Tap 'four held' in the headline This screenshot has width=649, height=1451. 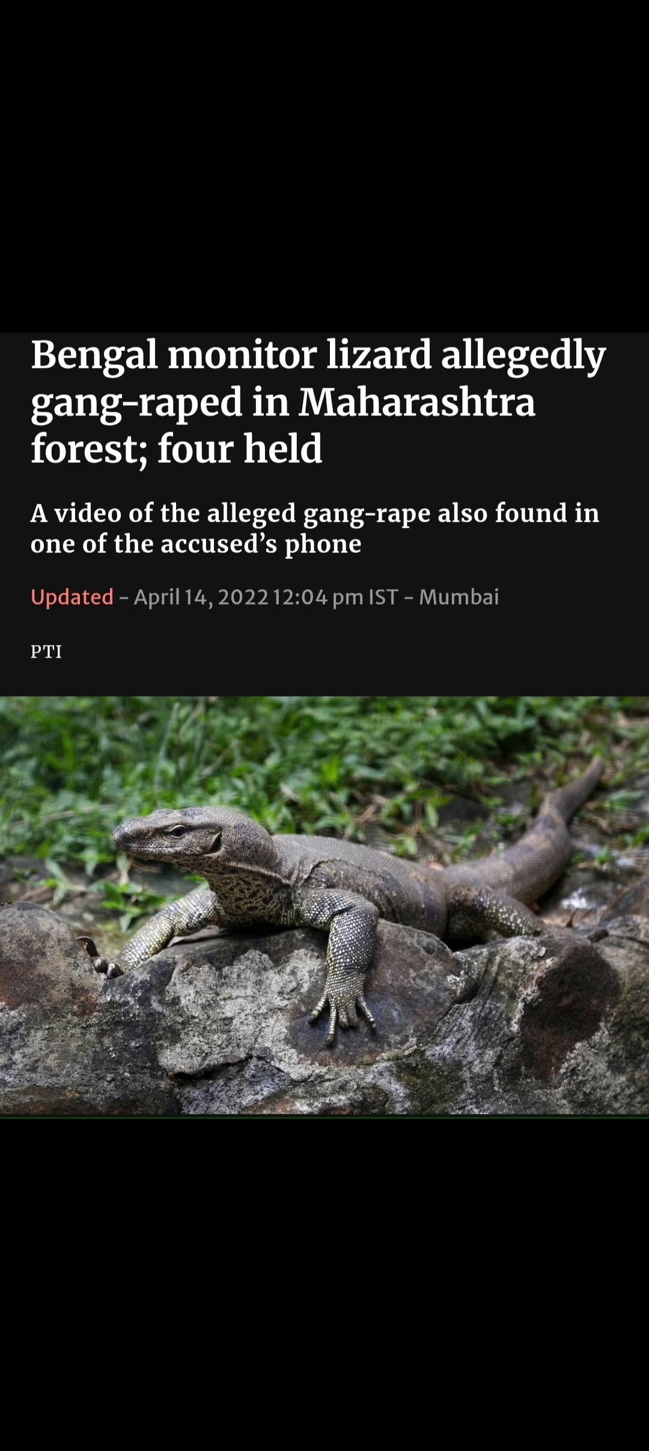click(239, 448)
